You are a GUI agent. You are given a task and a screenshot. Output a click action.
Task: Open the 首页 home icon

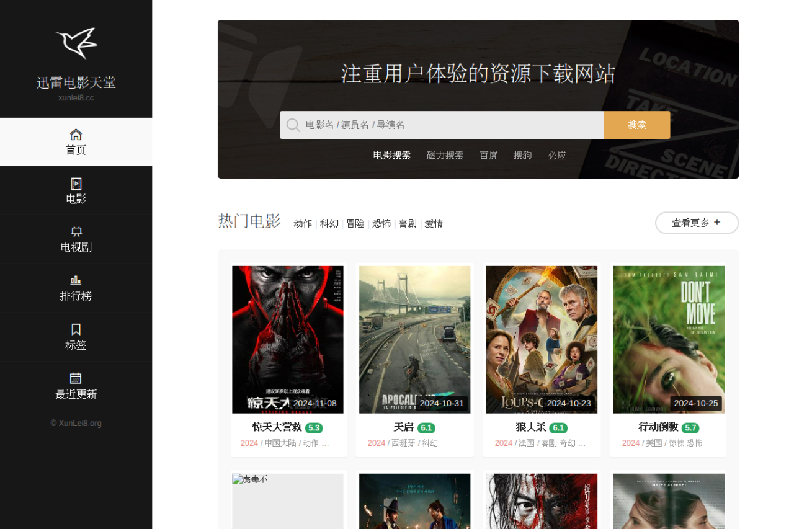[x=76, y=135]
